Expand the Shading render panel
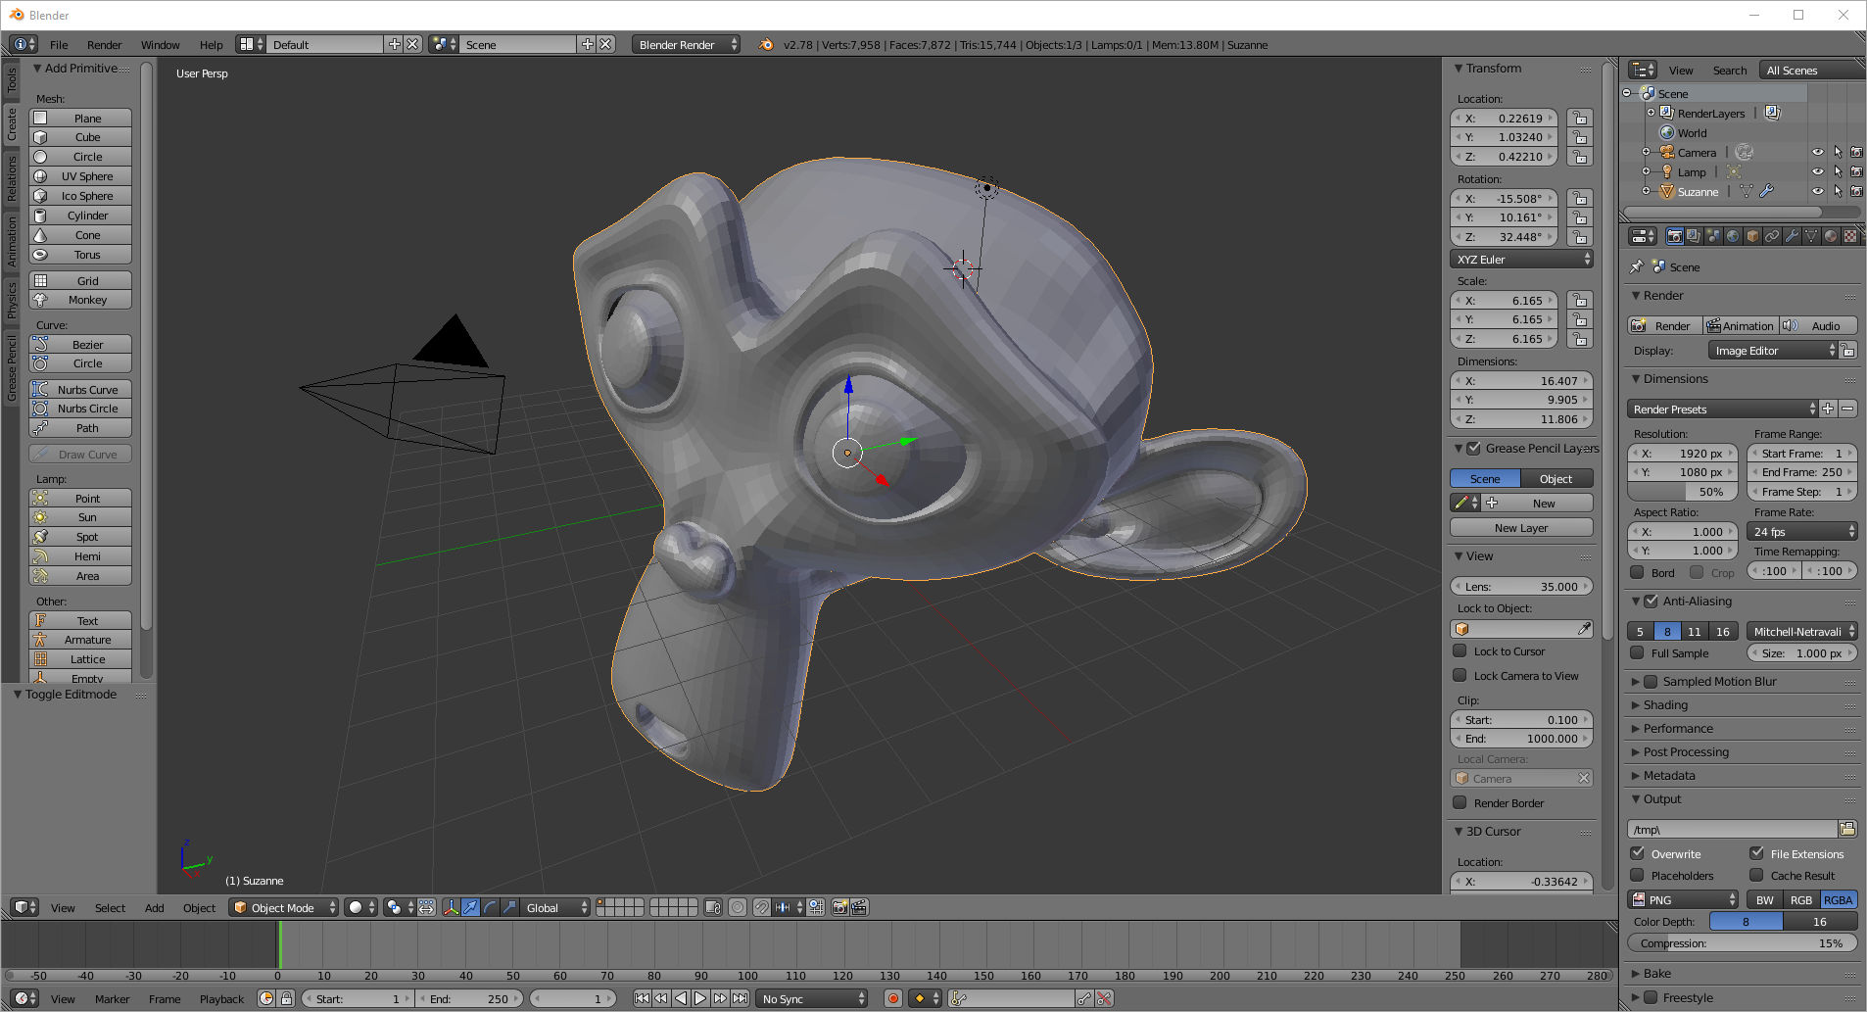1867x1012 pixels. 1665,704
